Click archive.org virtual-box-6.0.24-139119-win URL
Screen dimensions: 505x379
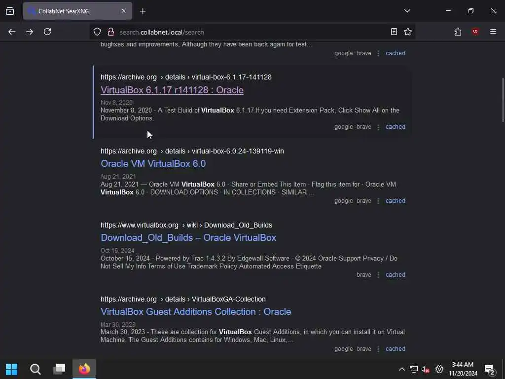(x=192, y=151)
